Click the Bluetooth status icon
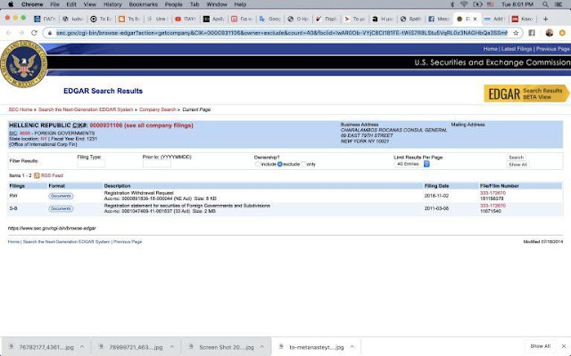The image size is (571, 356). 452,4
